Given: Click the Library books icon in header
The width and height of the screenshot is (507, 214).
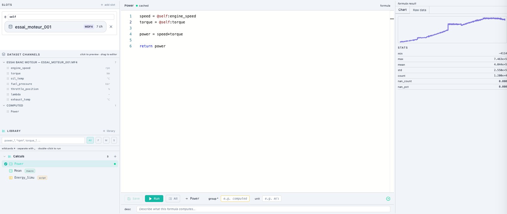Looking at the screenshot, I should click(4, 131).
